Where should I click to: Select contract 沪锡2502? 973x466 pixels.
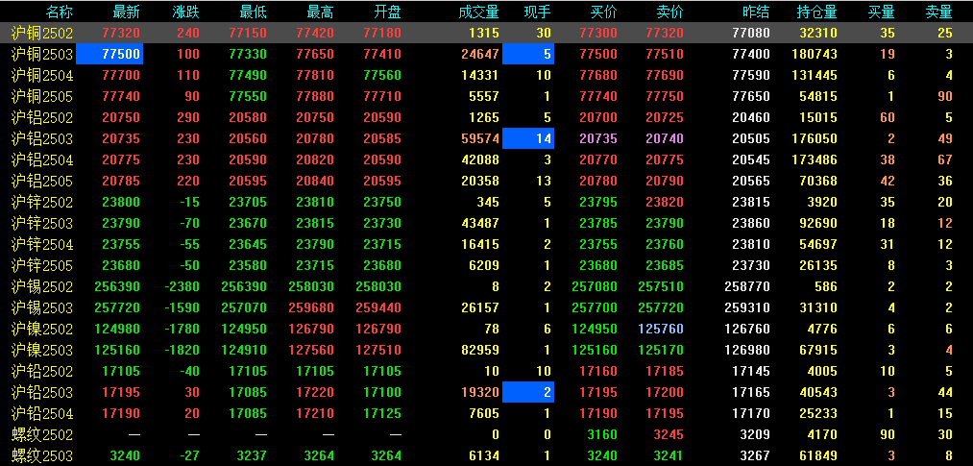(42, 286)
